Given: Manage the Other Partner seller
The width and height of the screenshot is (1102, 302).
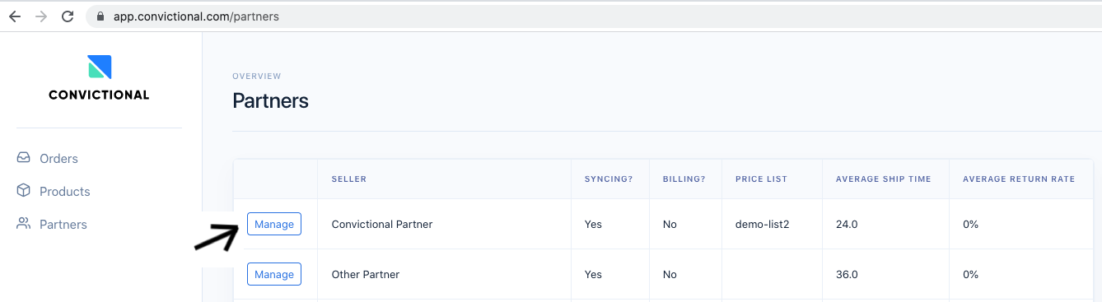Looking at the screenshot, I should (x=274, y=274).
